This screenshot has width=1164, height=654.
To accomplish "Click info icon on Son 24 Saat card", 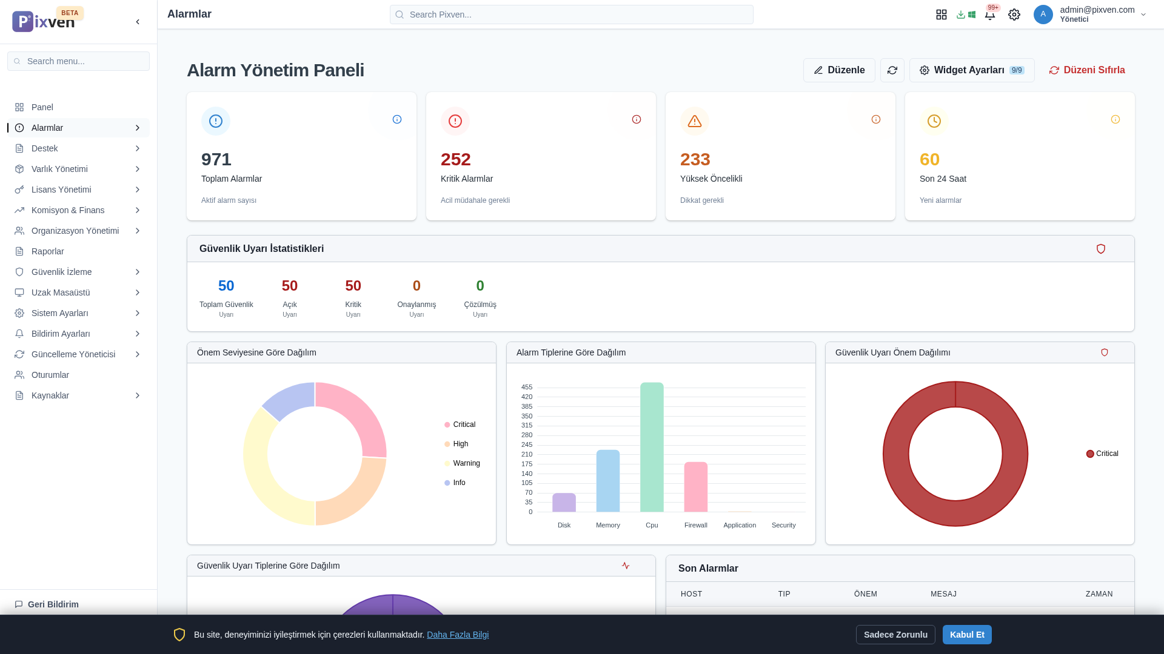I will [x=1115, y=119].
